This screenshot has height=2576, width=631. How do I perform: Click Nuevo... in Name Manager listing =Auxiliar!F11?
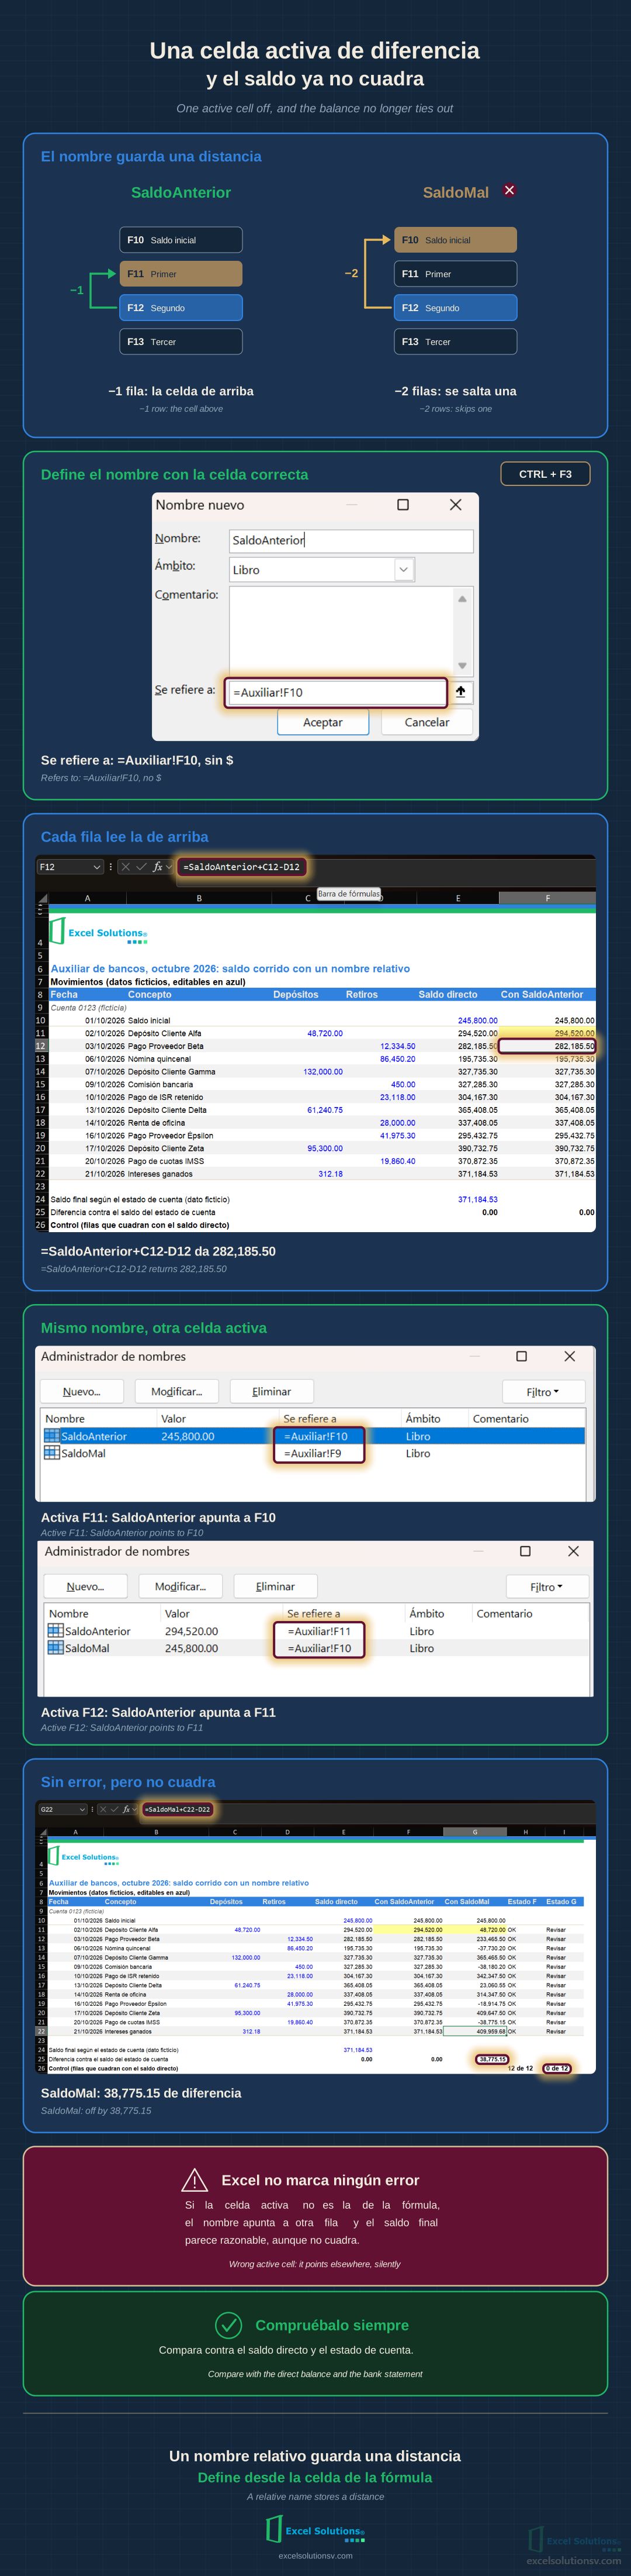pos(86,1586)
